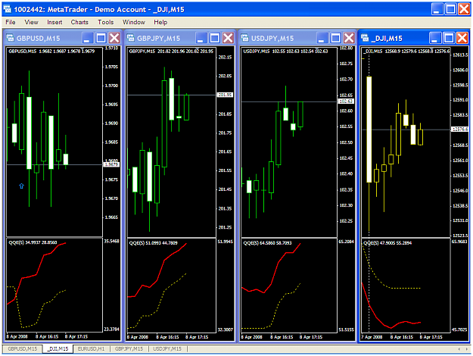Viewport: 473px width, 356px height.
Task: Click the _DJI current price label 12576.6
Action: click(x=460, y=130)
